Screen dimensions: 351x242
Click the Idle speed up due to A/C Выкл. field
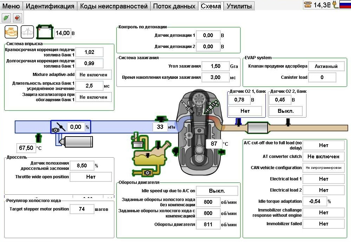click(217, 191)
